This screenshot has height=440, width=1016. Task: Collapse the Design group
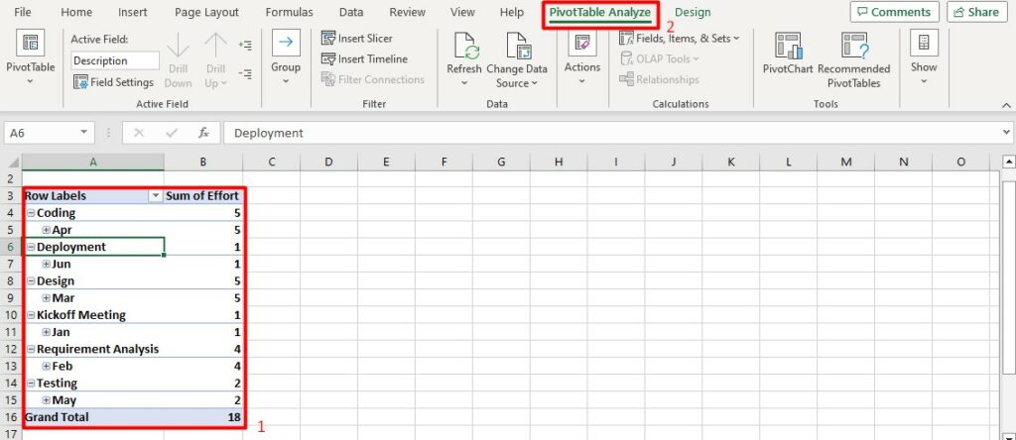31,280
